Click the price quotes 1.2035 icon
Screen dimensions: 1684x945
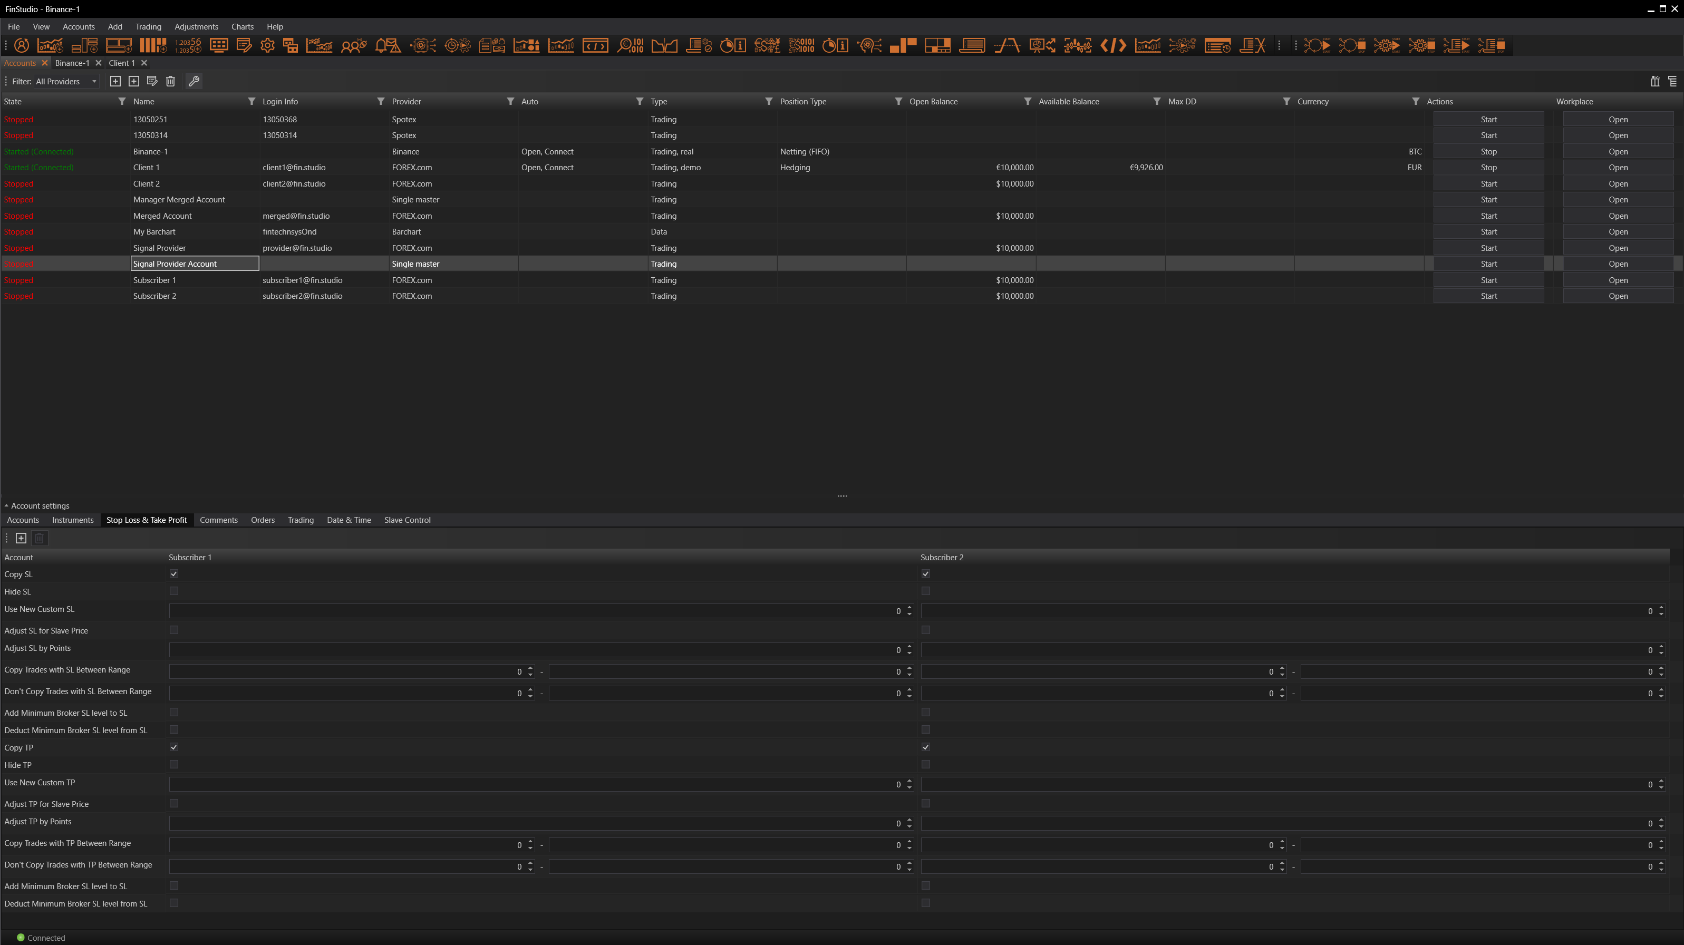tap(188, 45)
